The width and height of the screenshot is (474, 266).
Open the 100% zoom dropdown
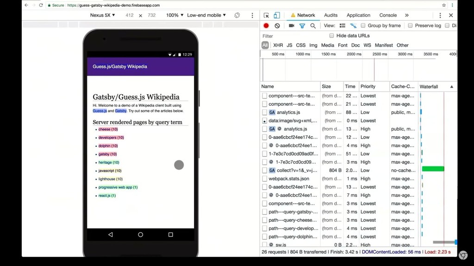(x=175, y=15)
